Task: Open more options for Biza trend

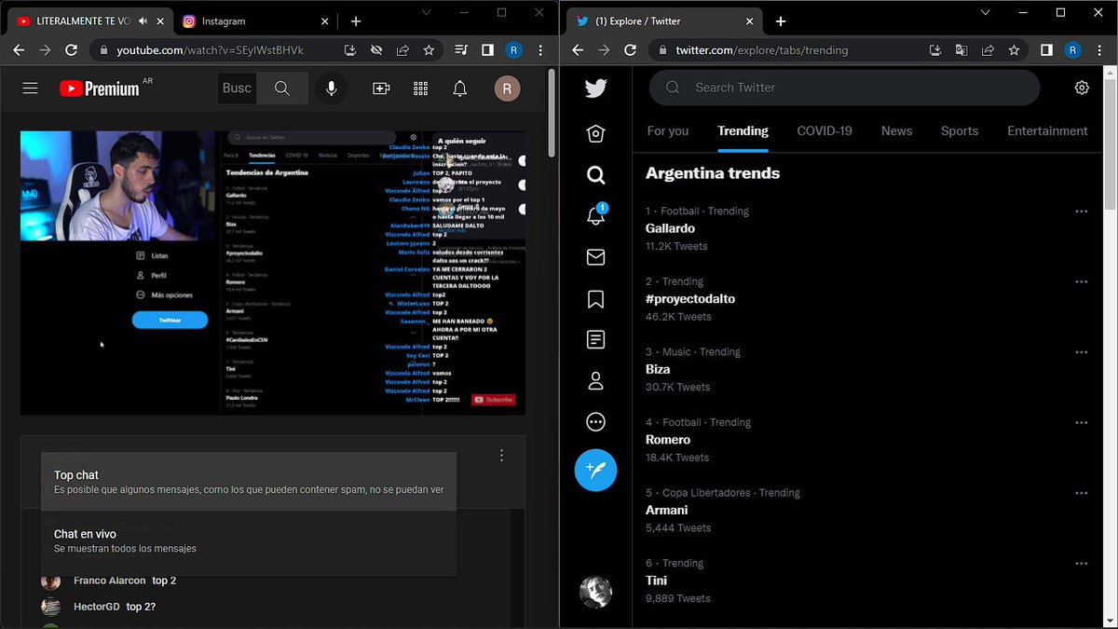Action: (1082, 352)
